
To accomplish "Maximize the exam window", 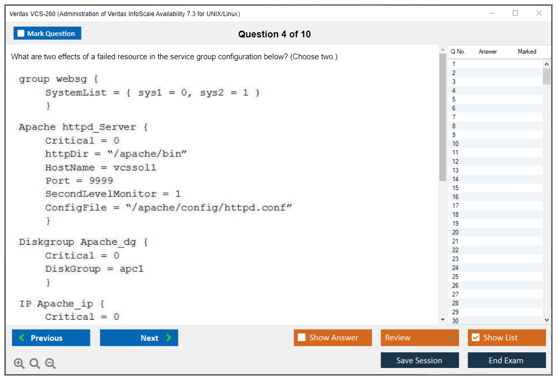I will tap(515, 14).
